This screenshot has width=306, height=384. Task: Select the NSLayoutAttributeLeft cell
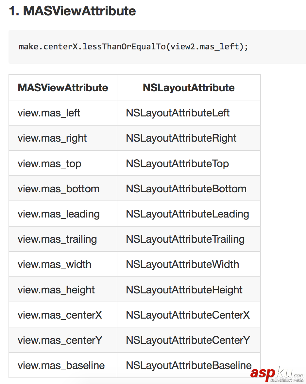178,113
